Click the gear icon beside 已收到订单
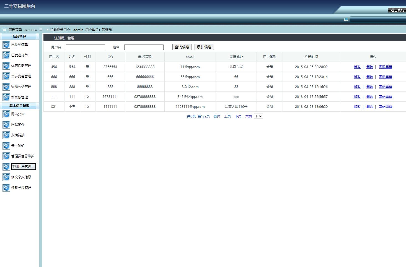The width and height of the screenshot is (406, 267). tap(6, 45)
